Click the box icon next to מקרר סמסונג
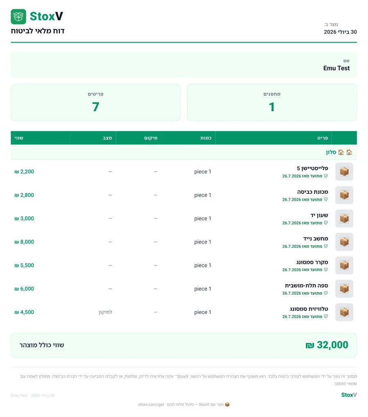This screenshot has height=417, width=368. click(x=344, y=265)
